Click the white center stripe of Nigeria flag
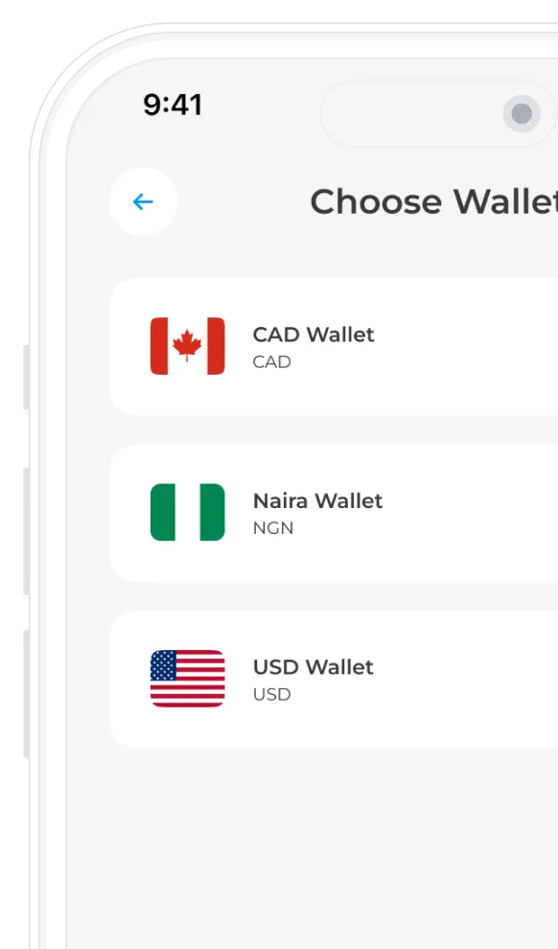This screenshot has height=949, width=558. coord(188,512)
